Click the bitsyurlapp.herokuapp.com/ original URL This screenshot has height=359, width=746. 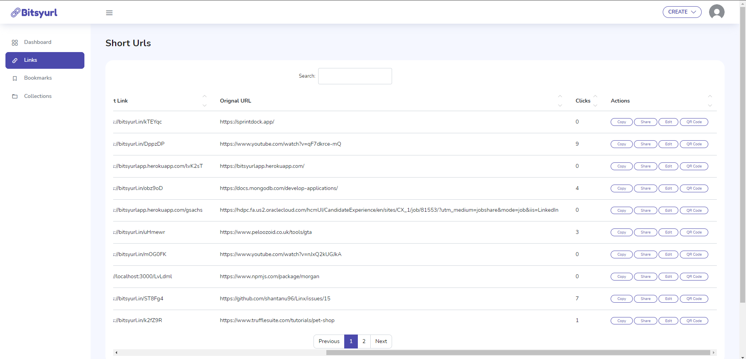coord(262,166)
